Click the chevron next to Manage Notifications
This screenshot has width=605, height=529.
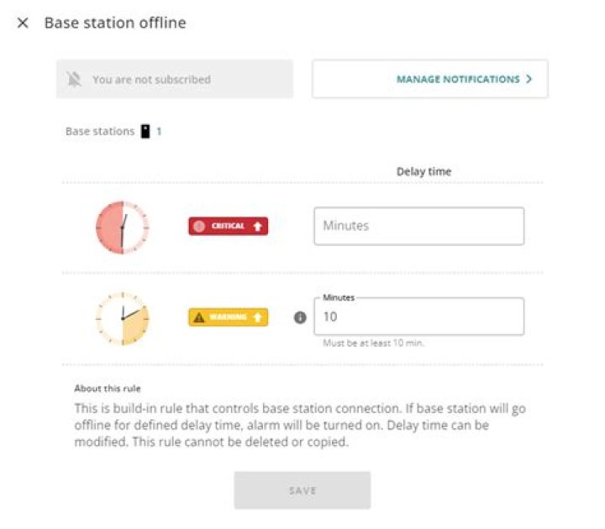pyautogui.click(x=529, y=80)
